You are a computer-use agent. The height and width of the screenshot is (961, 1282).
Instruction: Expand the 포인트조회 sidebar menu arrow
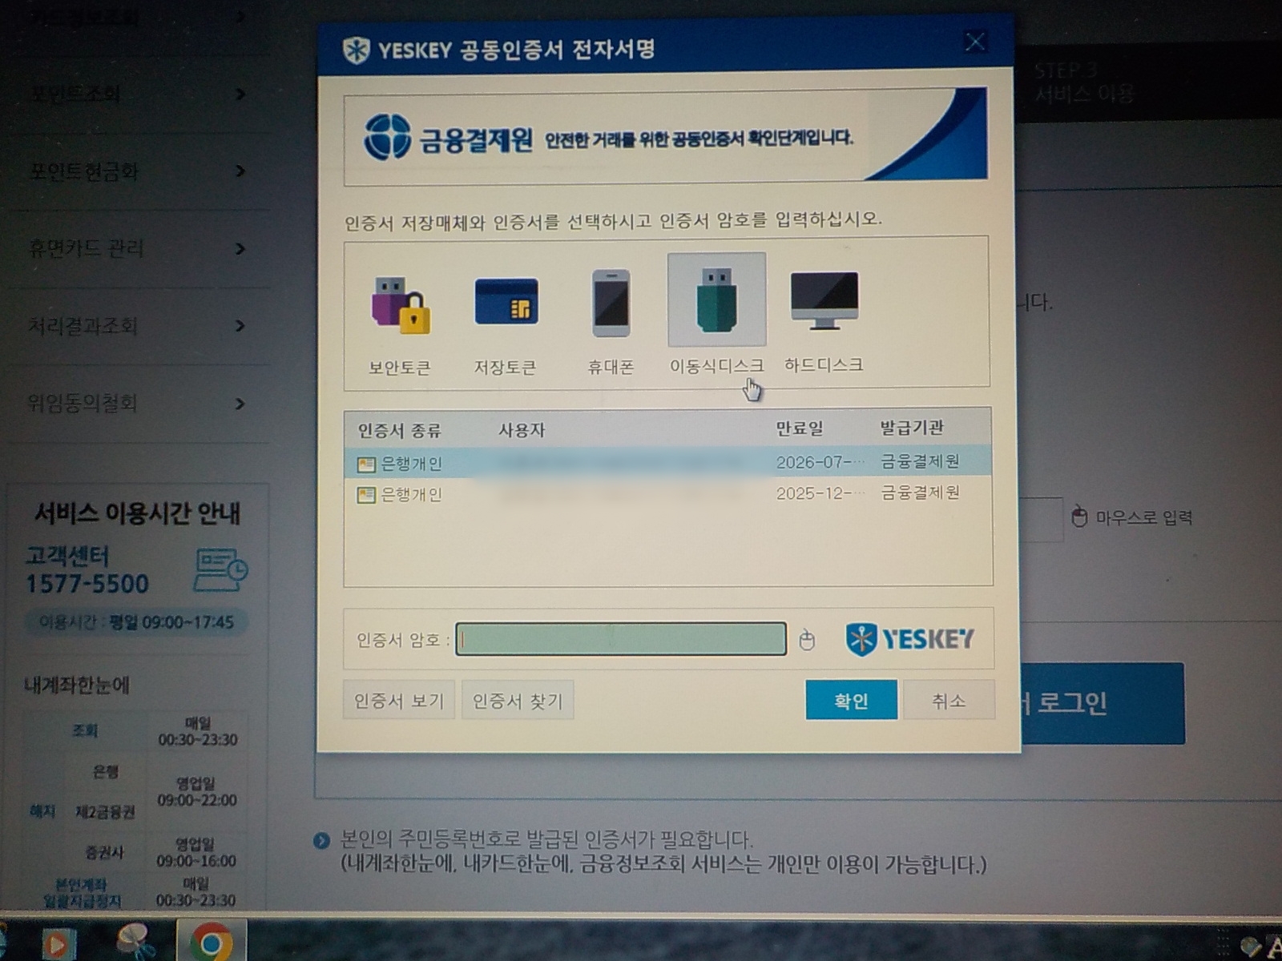click(240, 94)
